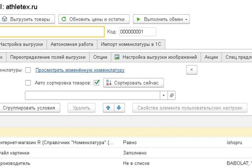
Task: Click the small × clear button
Action: pyautogui.click(x=191, y=70)
